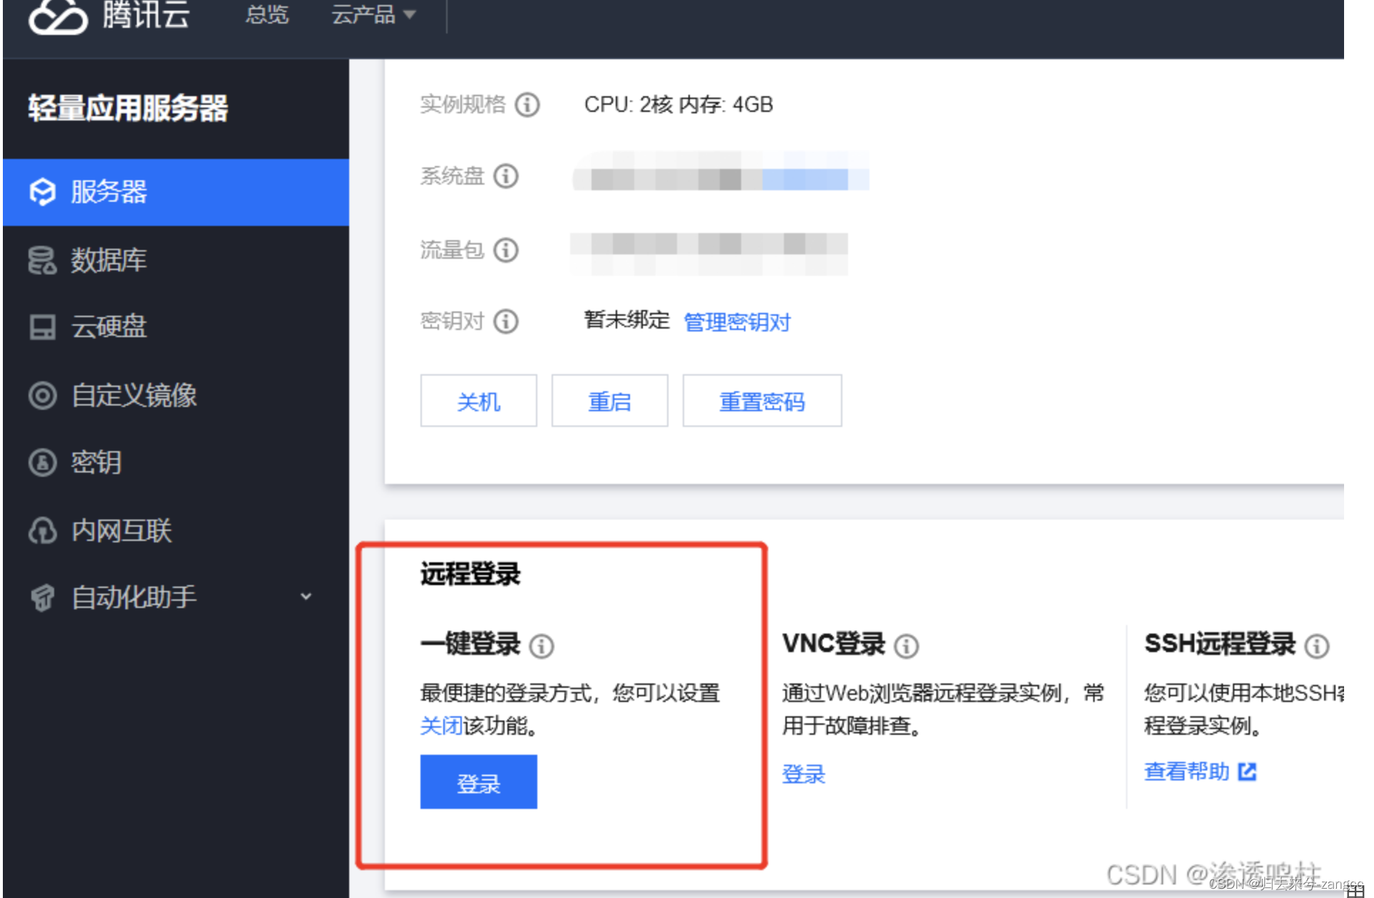Image resolution: width=1374 pixels, height=898 pixels.
Task: Open 密钥 in the sidebar
Action: [x=176, y=463]
